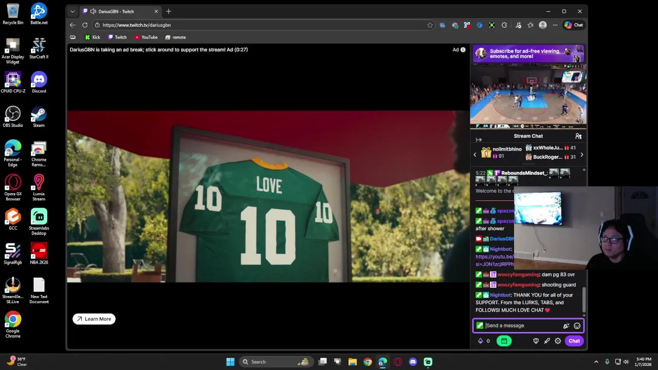Image resolution: width=658 pixels, height=370 pixels.
Task: Open moderator shield tools in chat
Action: (x=536, y=341)
